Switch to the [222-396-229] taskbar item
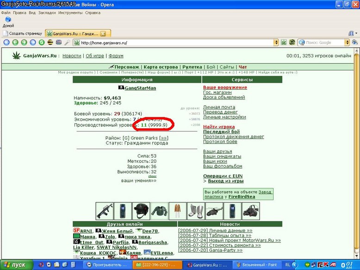360x270 pixels. click(x=157, y=265)
